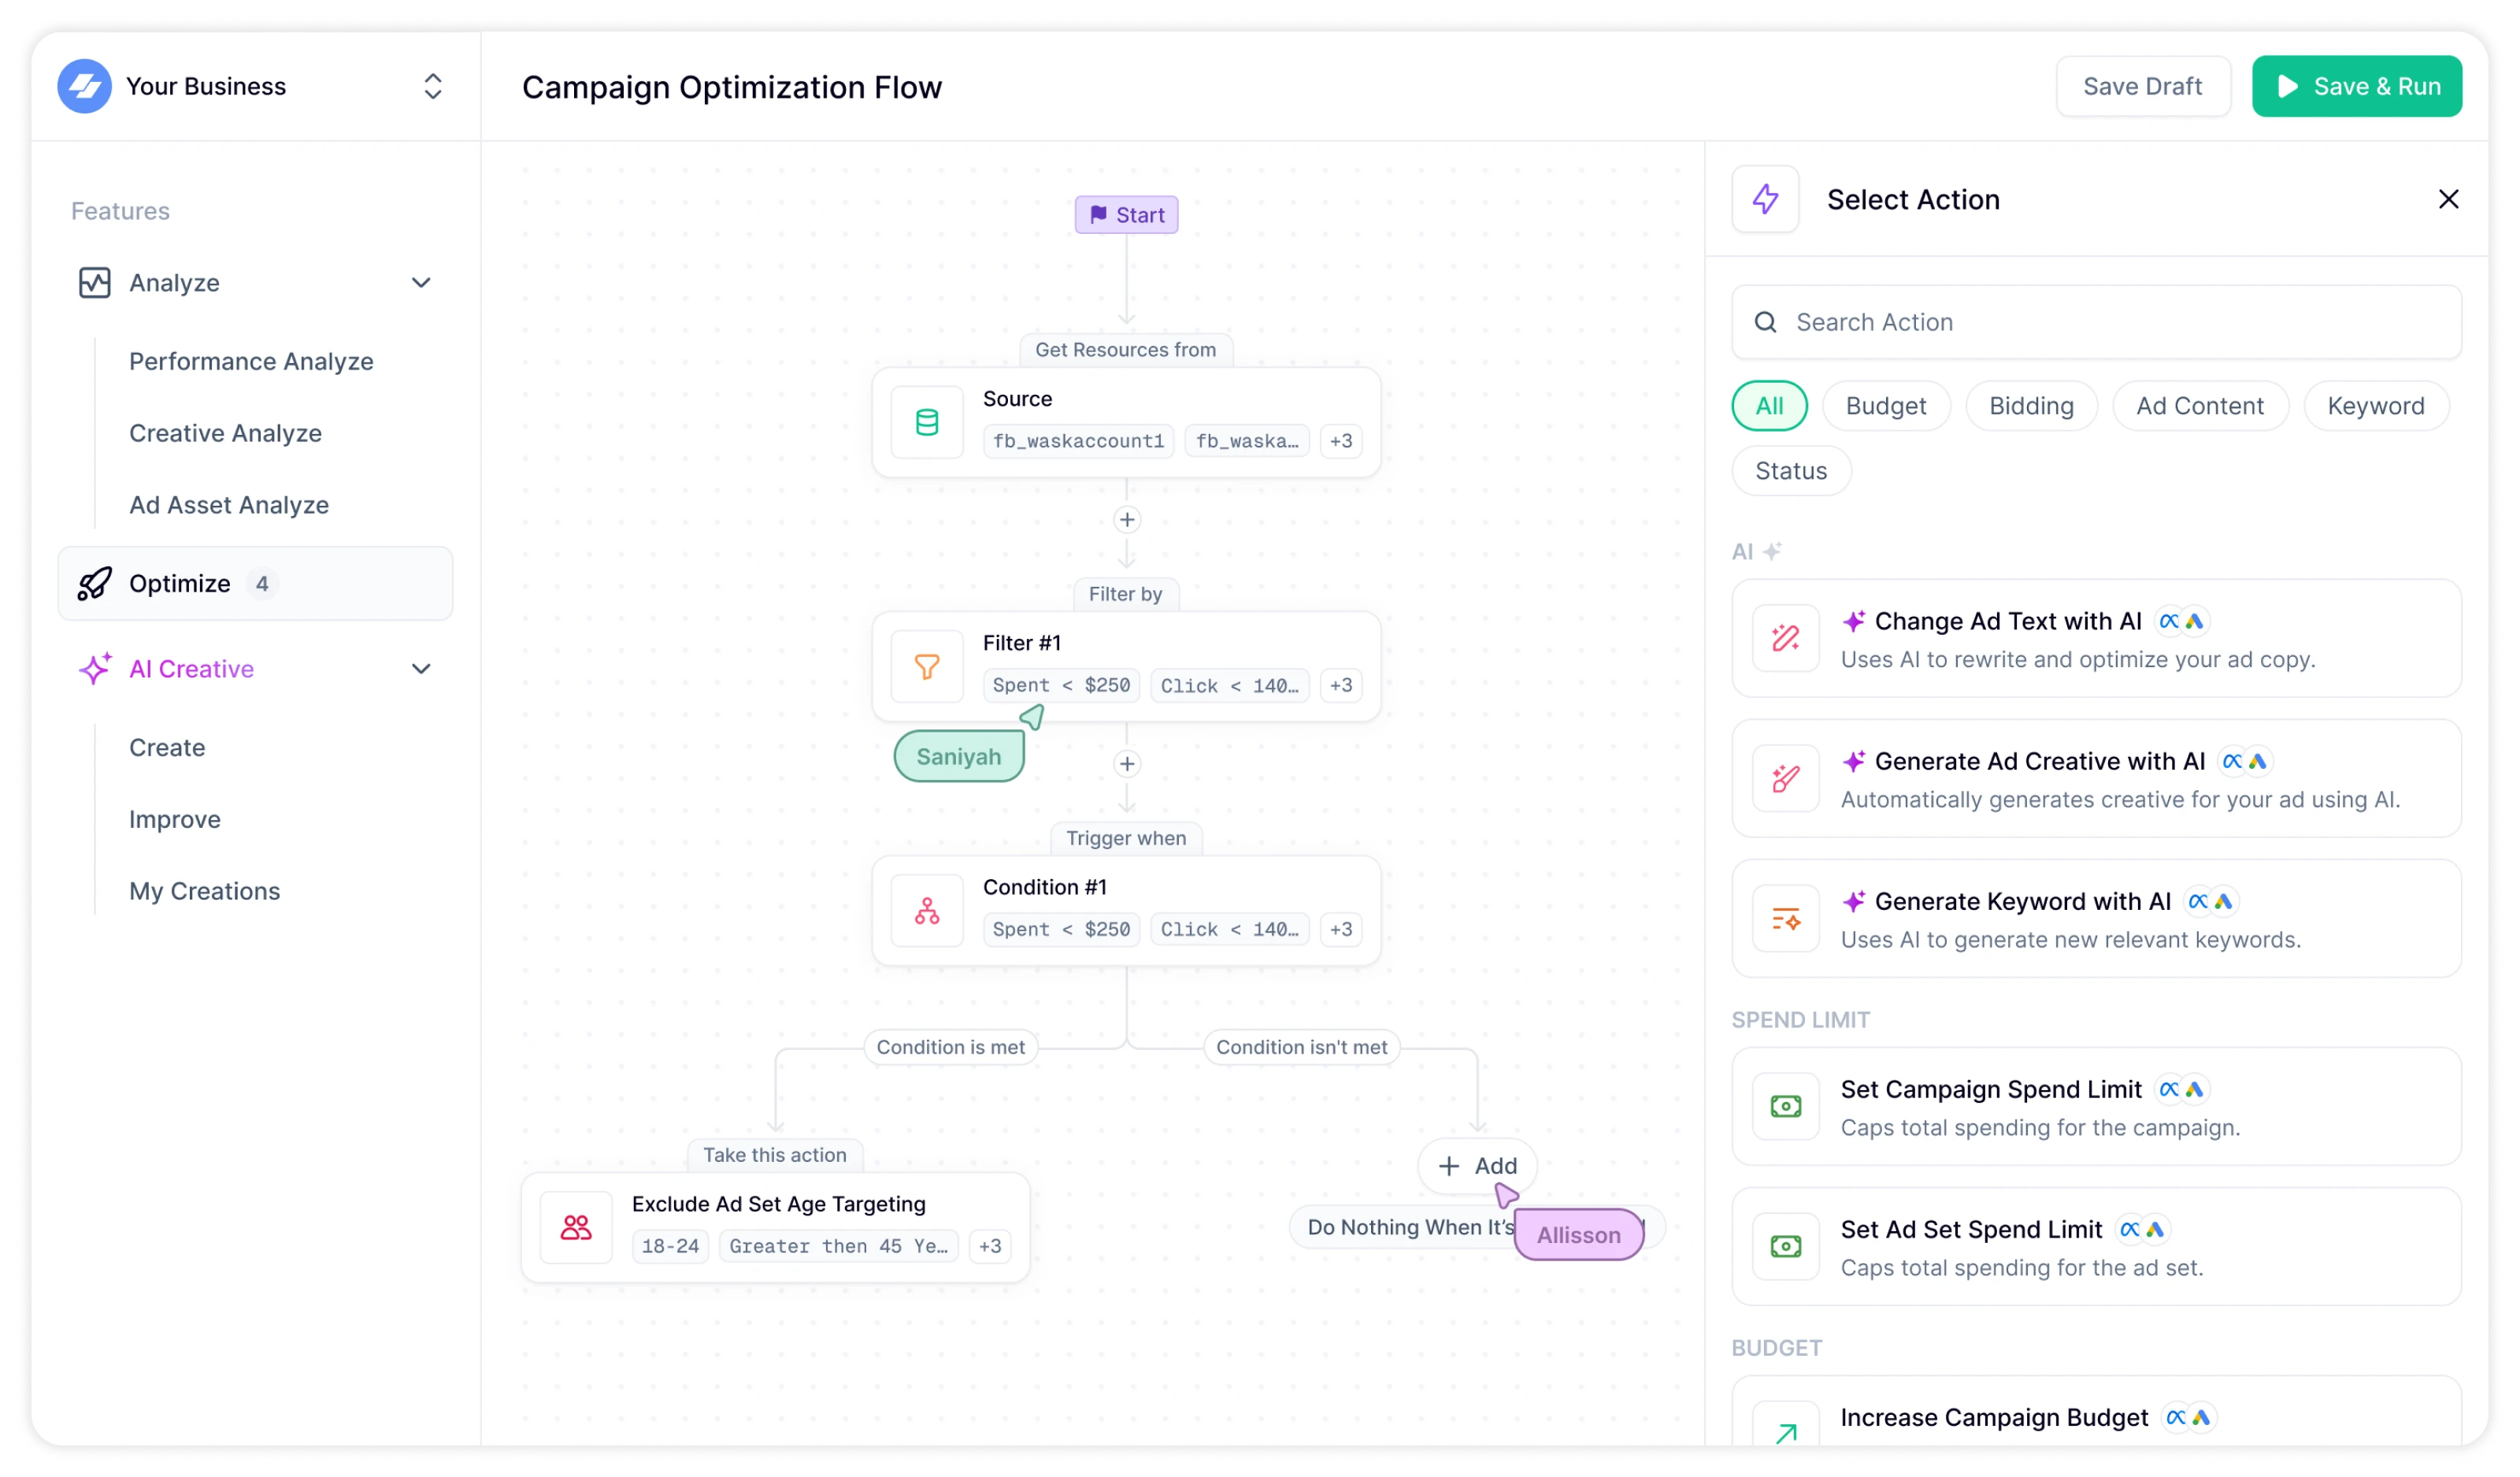The image size is (2520, 1477).
Task: Select the Budget filter chip
Action: coord(1885,406)
